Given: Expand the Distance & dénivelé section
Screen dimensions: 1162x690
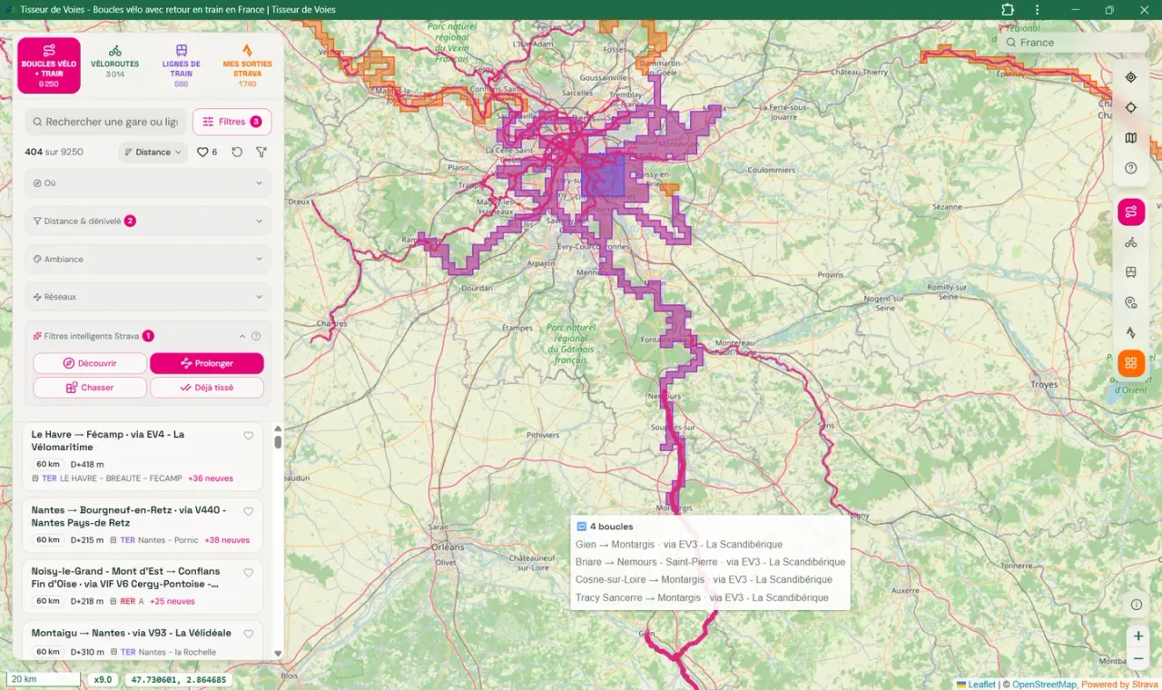Looking at the screenshot, I should [x=148, y=221].
